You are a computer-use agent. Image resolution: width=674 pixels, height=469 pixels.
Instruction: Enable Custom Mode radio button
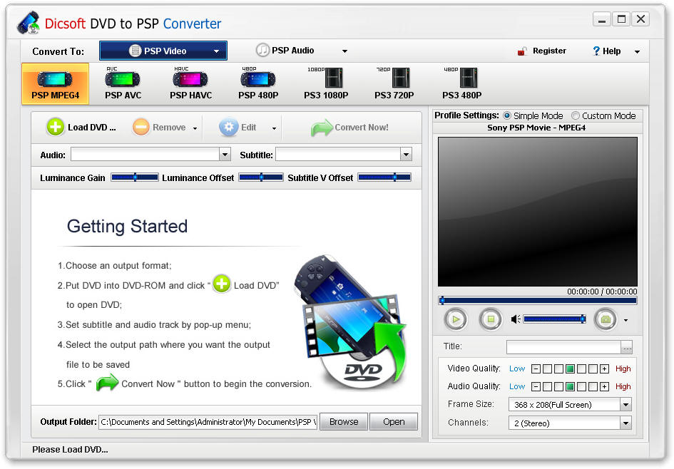pos(575,115)
